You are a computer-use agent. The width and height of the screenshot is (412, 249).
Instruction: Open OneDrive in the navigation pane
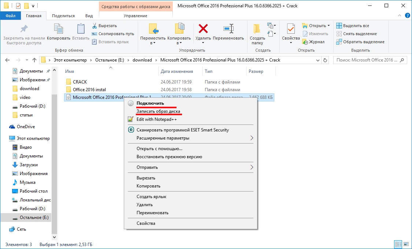tap(26, 127)
